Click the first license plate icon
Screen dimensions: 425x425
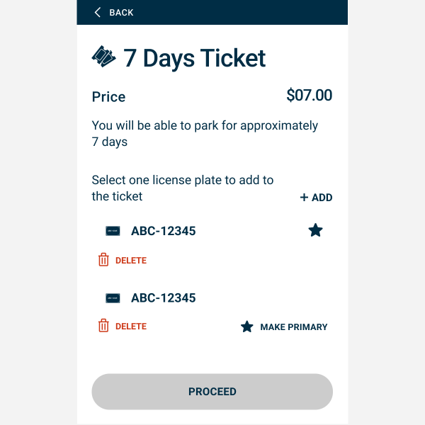(113, 231)
